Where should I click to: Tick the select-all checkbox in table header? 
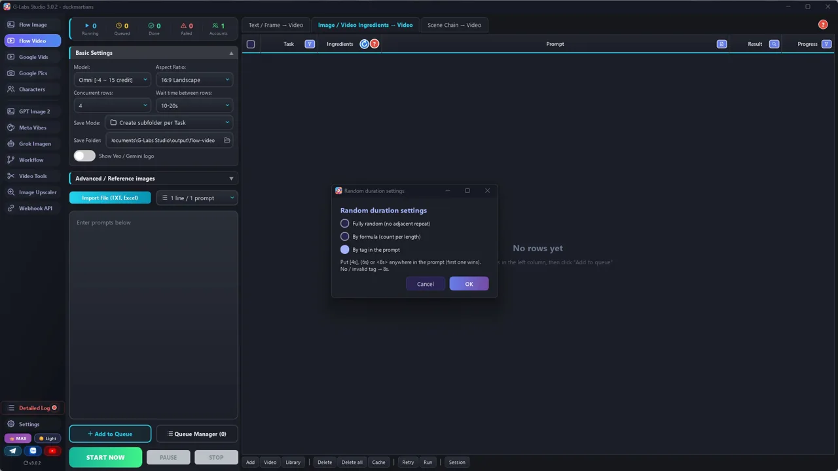pyautogui.click(x=251, y=44)
